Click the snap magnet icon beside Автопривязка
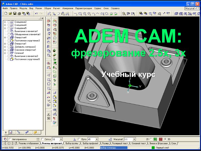Image resolution: width=201 pixels, height=151 pixels. pyautogui.click(x=5, y=139)
